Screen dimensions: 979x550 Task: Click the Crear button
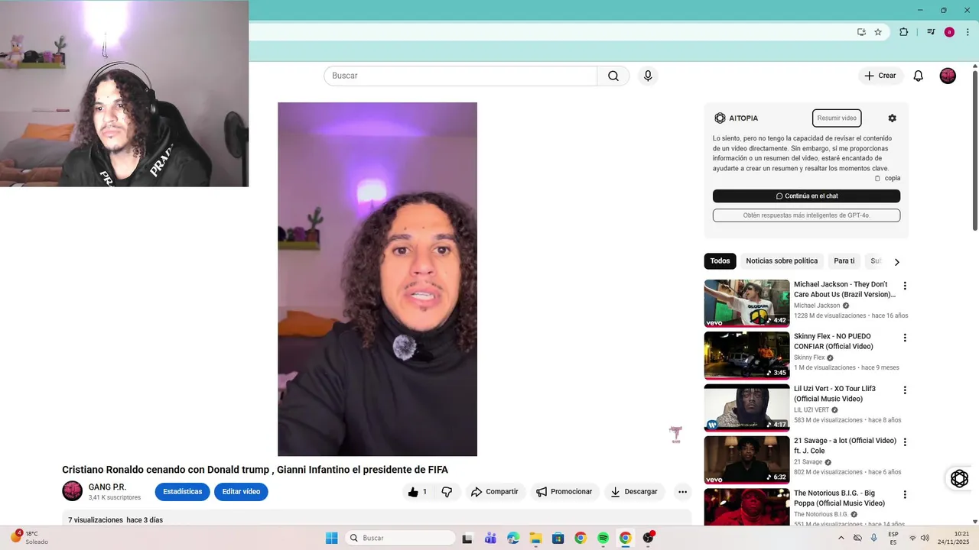(x=880, y=76)
